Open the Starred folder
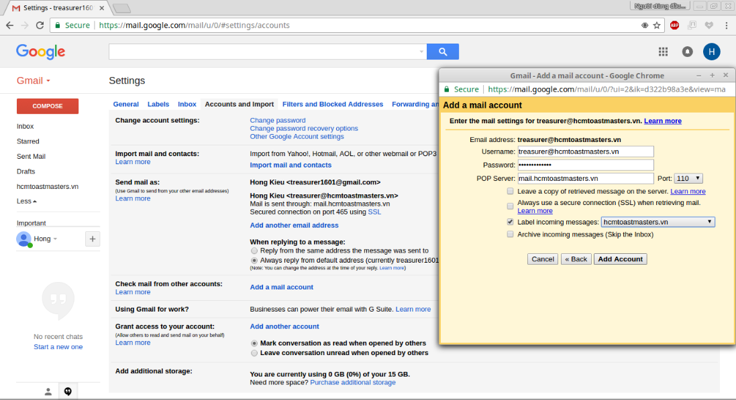The height and width of the screenshot is (400, 736). pyautogui.click(x=28, y=141)
